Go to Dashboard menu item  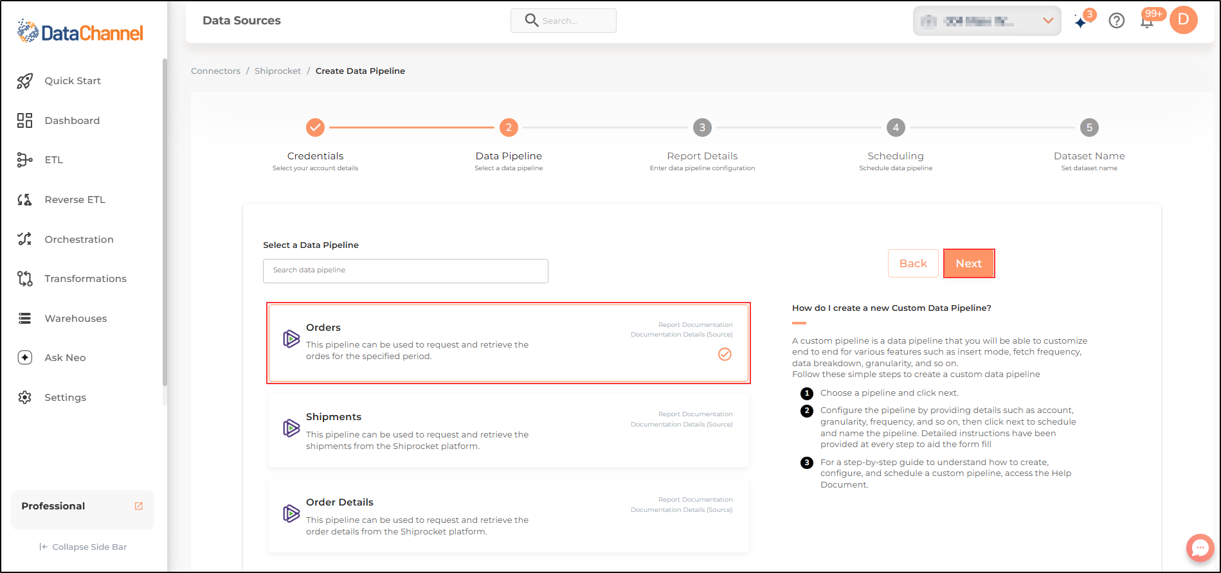(x=72, y=120)
